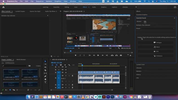The height and width of the screenshot is (100, 178).
Task: Toggle V3 track output eye
Action: coord(66,67)
